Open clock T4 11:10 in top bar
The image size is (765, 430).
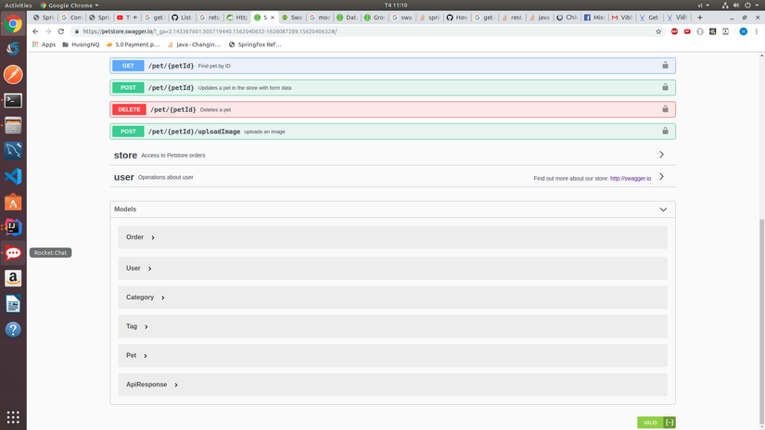(396, 5)
